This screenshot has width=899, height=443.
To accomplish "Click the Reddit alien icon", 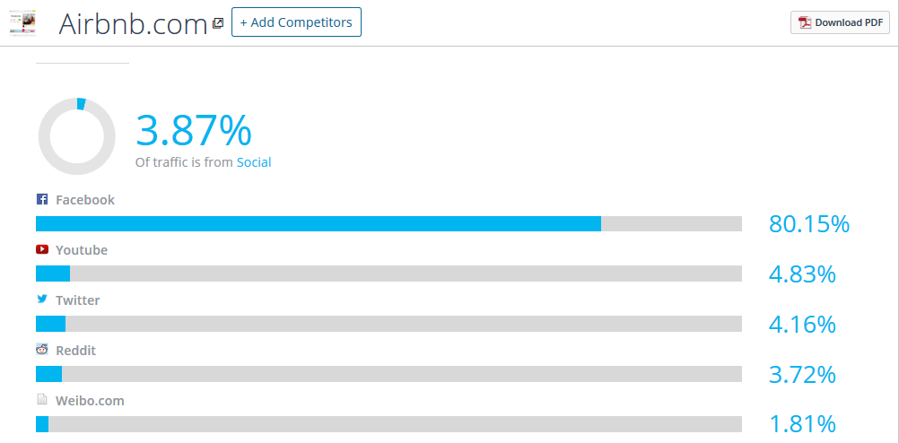I will (42, 349).
